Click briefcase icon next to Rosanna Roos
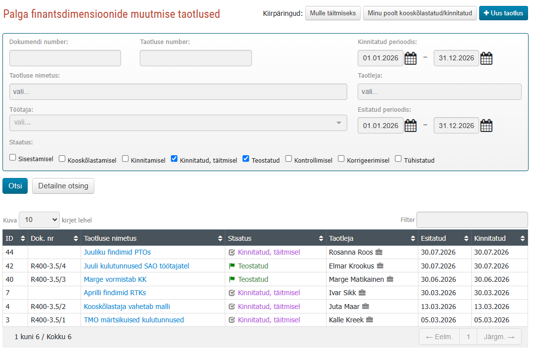This screenshot has height=353, width=533. 379,252
